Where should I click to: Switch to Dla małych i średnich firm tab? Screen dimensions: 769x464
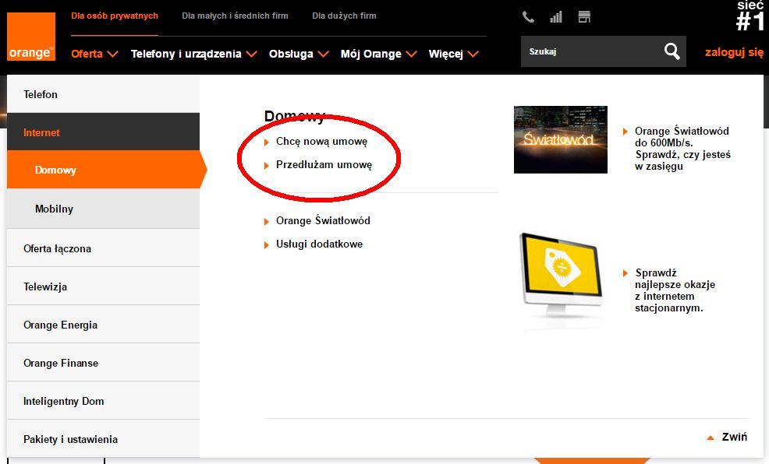pyautogui.click(x=235, y=16)
